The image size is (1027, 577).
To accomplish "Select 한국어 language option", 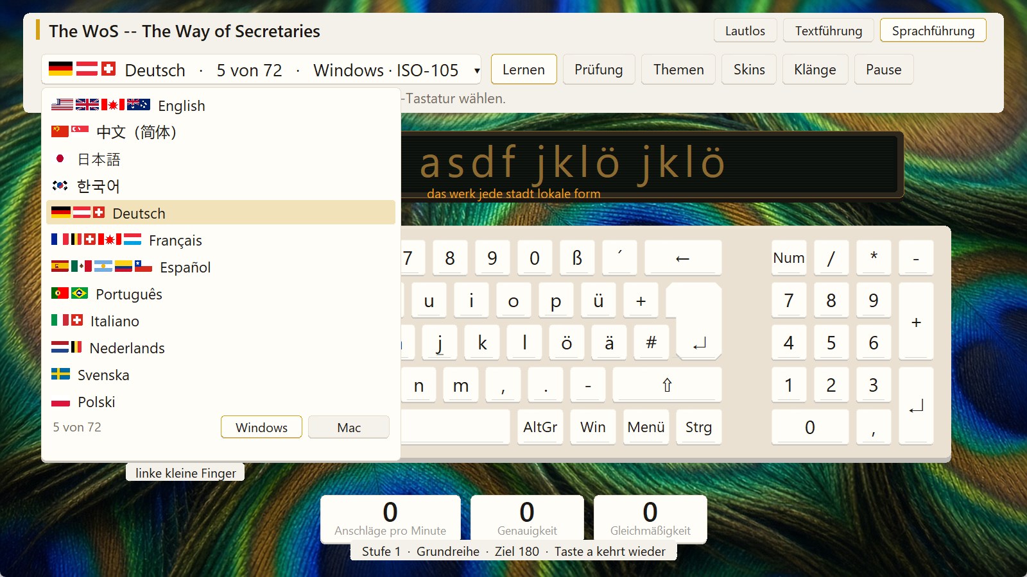I will 220,187.
